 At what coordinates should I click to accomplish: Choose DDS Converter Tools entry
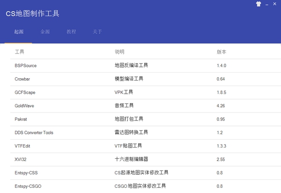[34, 133]
